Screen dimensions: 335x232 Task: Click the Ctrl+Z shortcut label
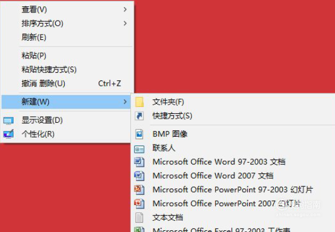coord(109,83)
